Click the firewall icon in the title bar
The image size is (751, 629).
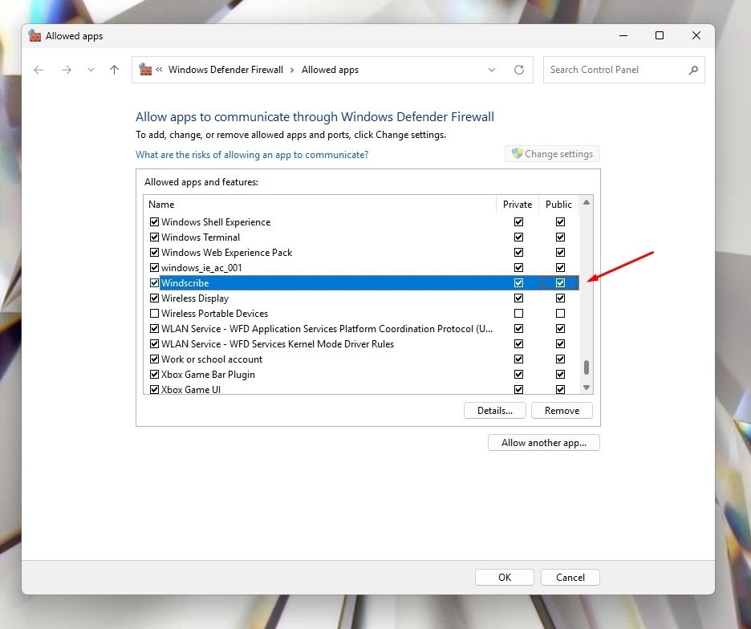[x=35, y=35]
